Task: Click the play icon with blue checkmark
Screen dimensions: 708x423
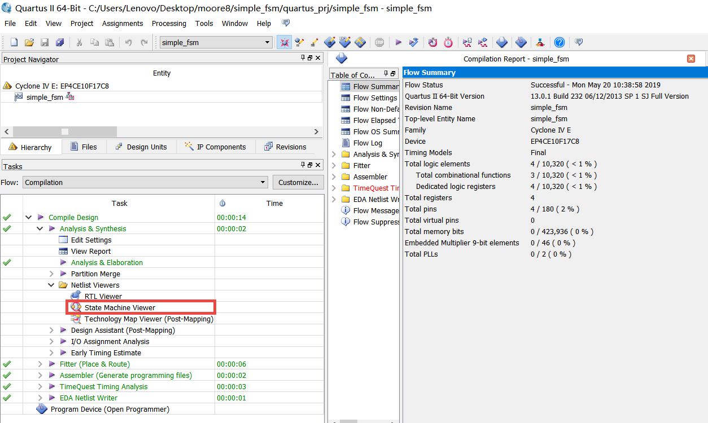Action: point(414,42)
